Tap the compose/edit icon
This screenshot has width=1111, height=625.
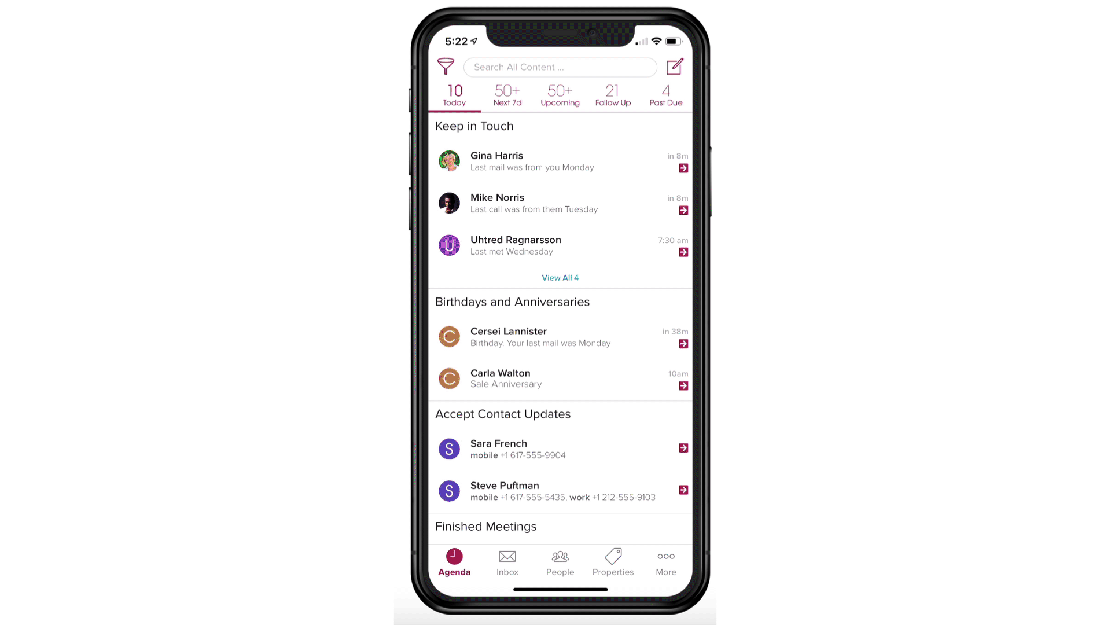tap(675, 67)
